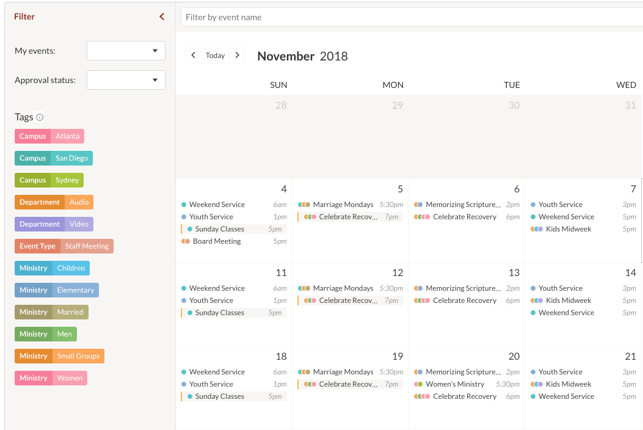Select Marriage Mondays on November 12
The height and width of the screenshot is (430, 643).
[x=343, y=288]
